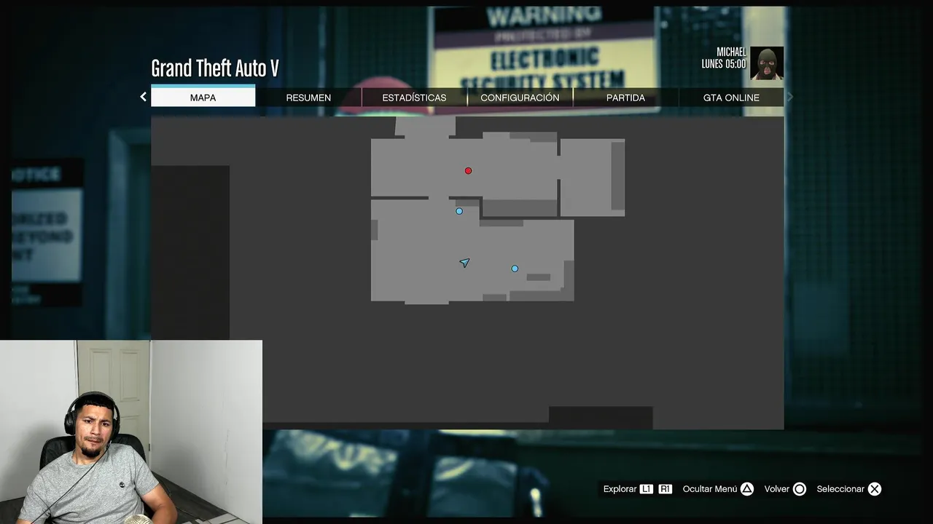Click the cross Seleccionar icon
The width and height of the screenshot is (933, 524).
click(875, 489)
